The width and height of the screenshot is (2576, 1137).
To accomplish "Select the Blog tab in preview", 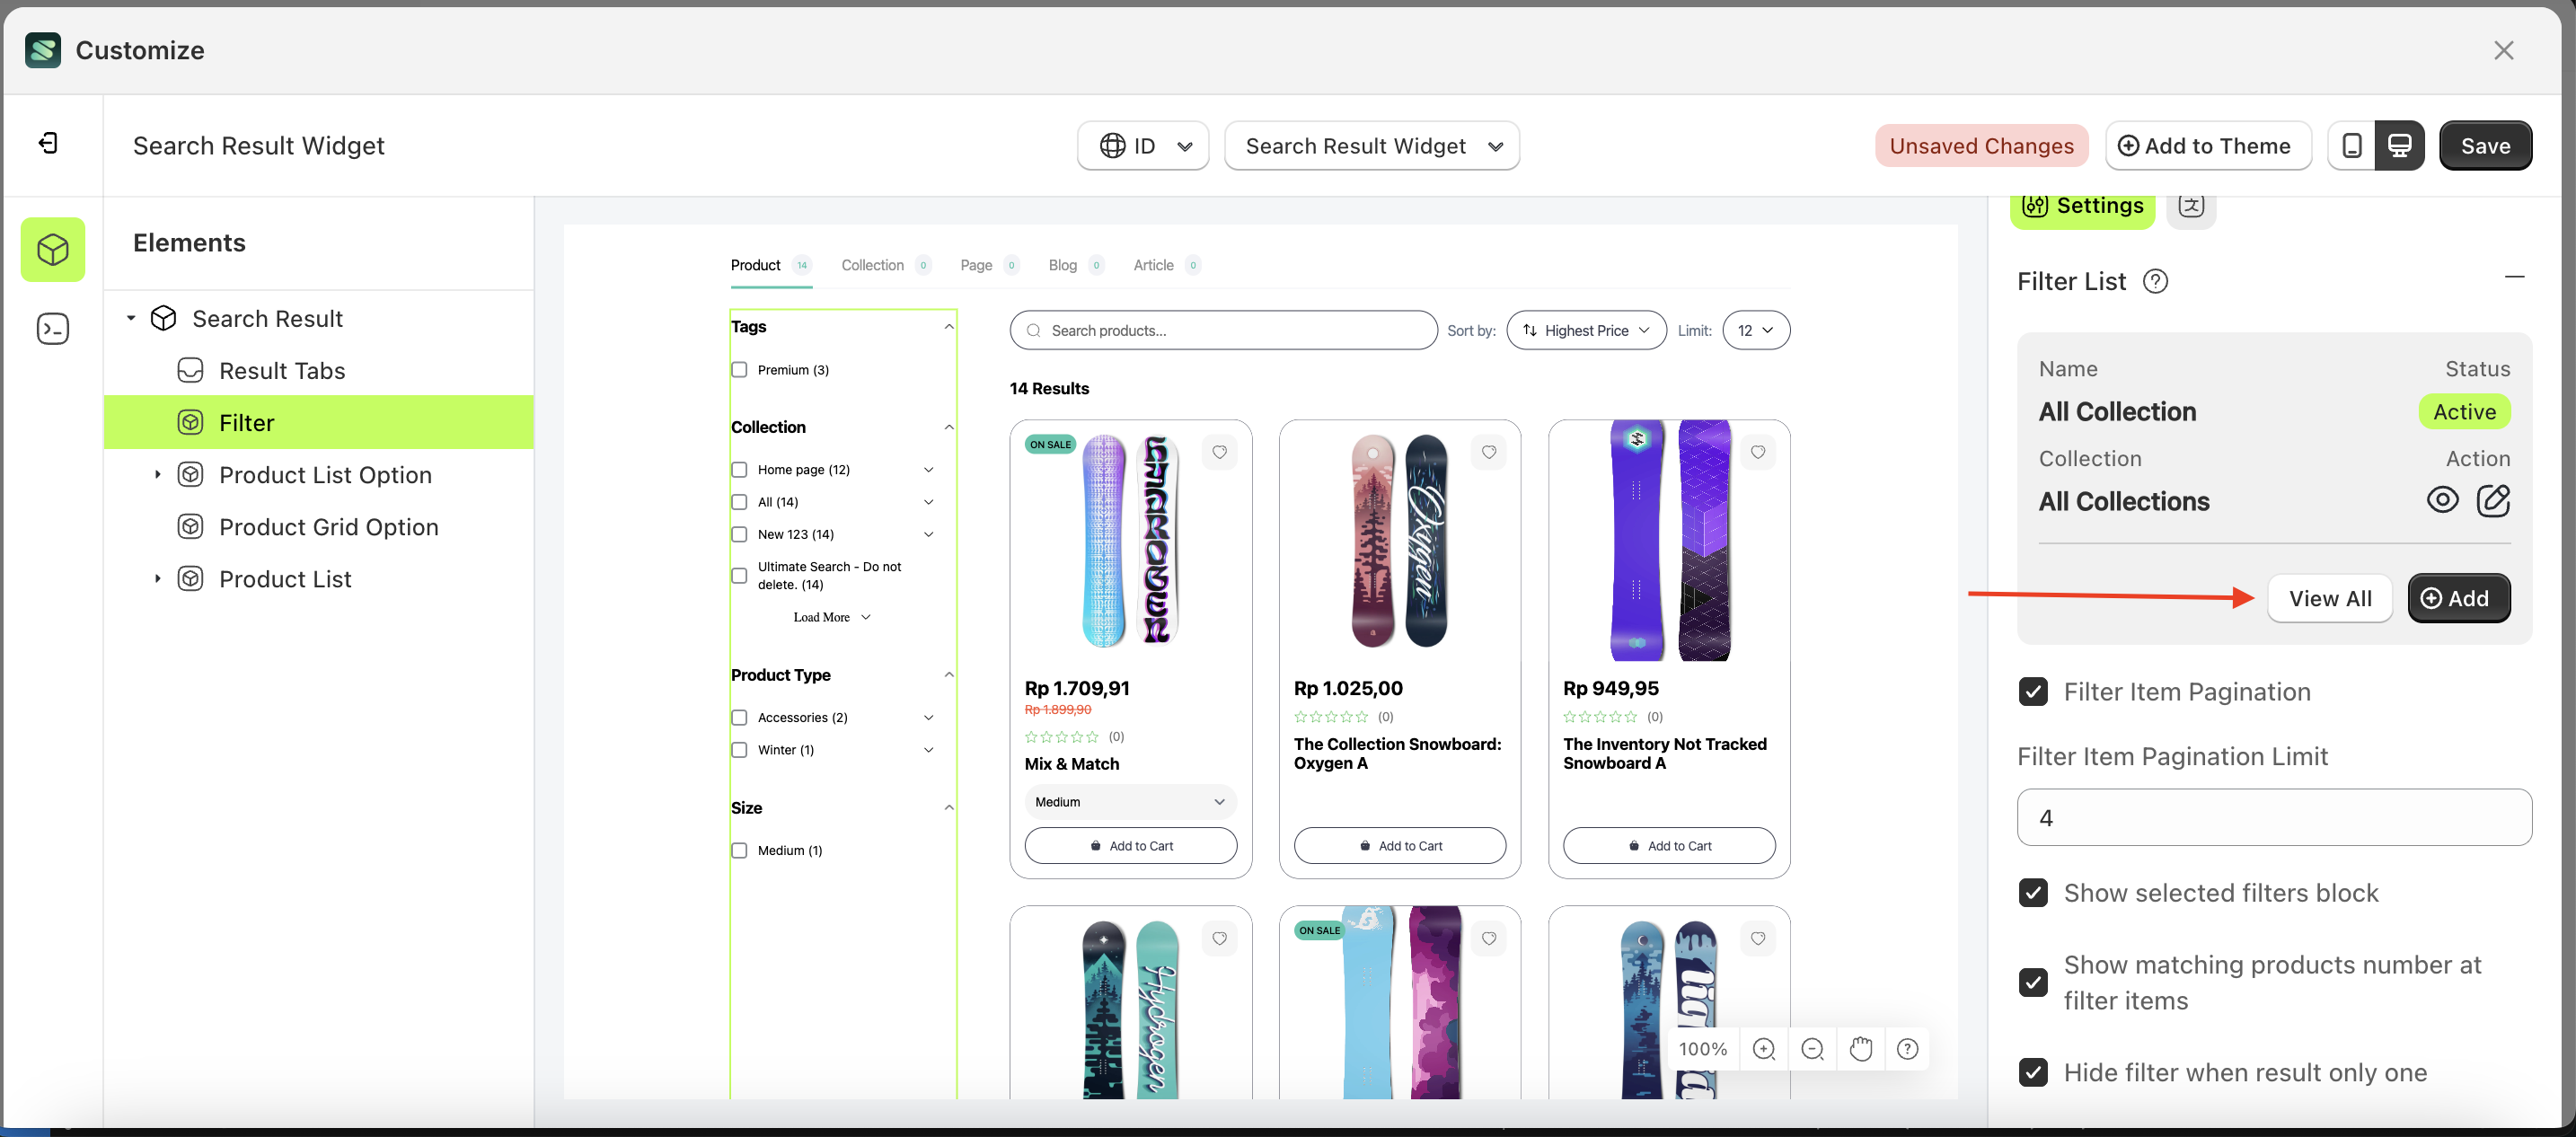I will tap(1062, 265).
